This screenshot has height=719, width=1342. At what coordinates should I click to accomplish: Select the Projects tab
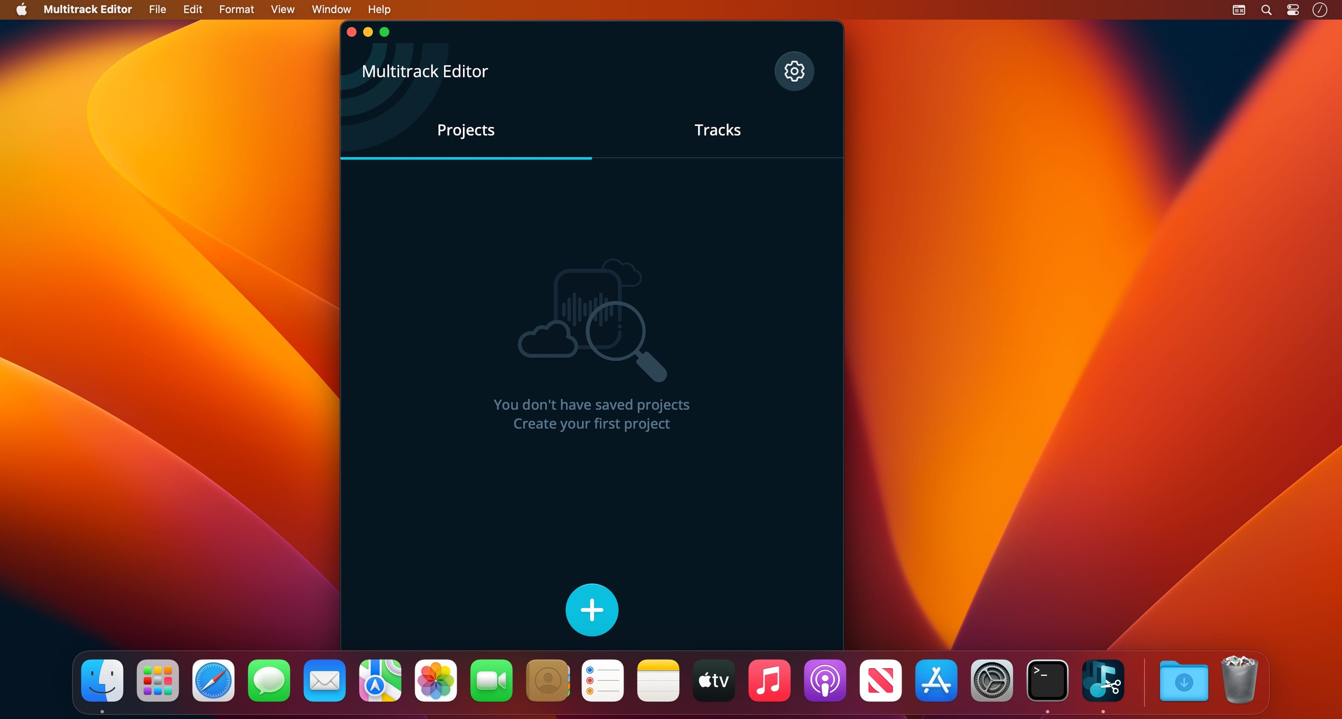(x=465, y=130)
